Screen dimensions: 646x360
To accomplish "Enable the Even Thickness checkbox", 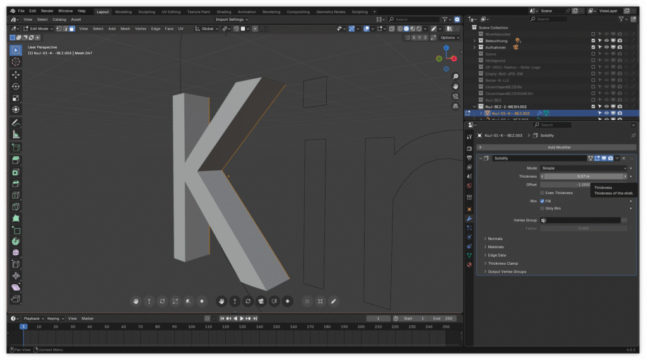I will coord(543,193).
